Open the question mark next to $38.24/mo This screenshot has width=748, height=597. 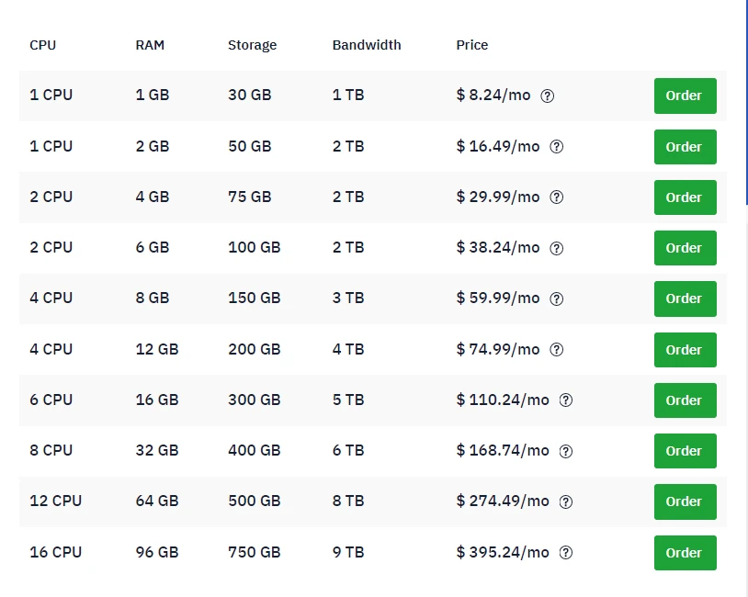(556, 248)
